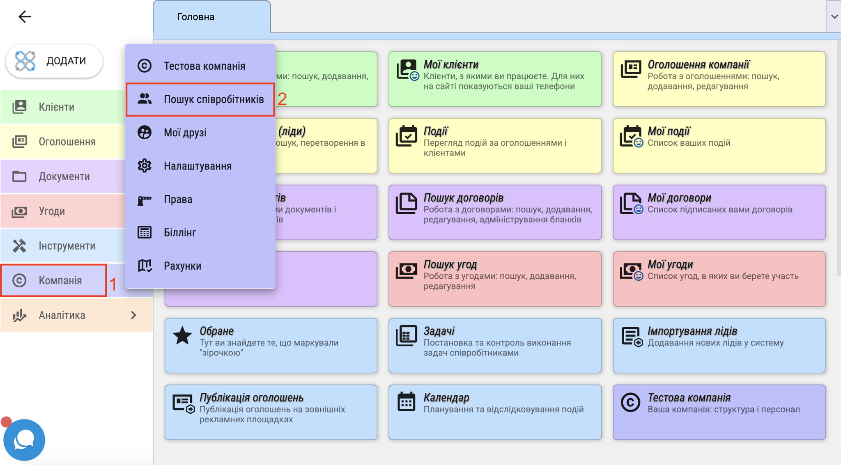Image resolution: width=841 pixels, height=465 pixels.
Task: Click the Аналітика chart icon
Action: point(19,315)
